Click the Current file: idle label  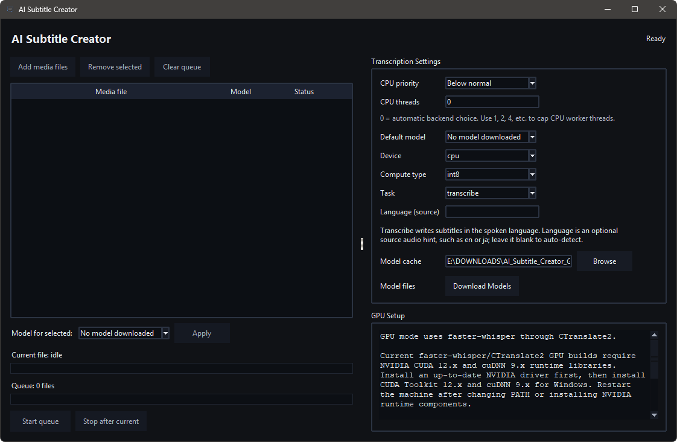pyautogui.click(x=37, y=355)
